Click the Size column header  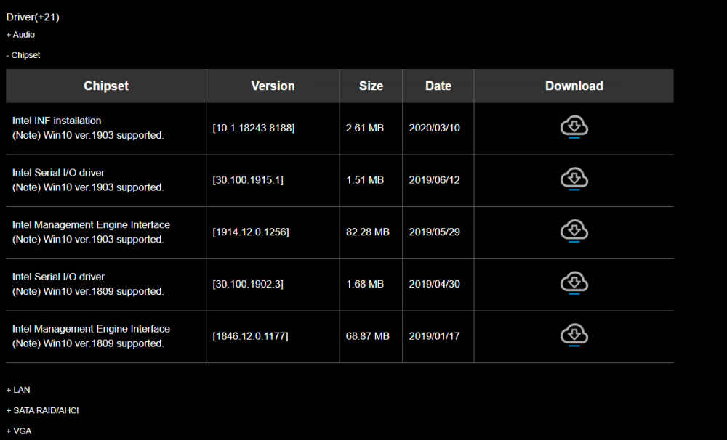[x=371, y=86]
